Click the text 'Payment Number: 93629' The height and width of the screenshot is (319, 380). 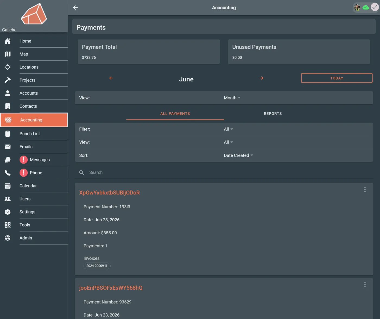(107, 302)
